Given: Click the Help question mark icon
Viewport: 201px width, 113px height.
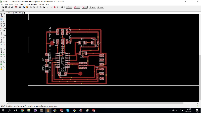Looking at the screenshot, I should 62,7.
